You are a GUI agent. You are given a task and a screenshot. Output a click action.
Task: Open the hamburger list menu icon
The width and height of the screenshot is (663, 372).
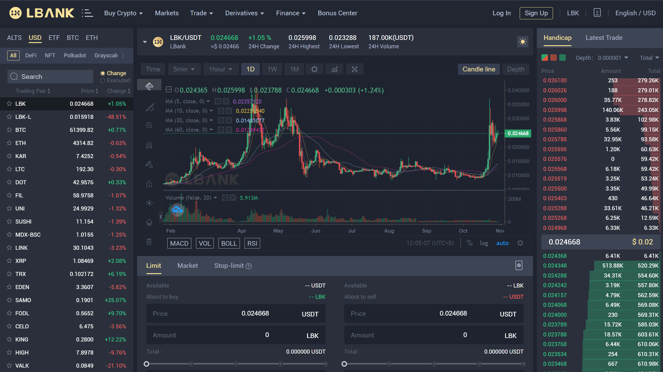click(x=87, y=13)
